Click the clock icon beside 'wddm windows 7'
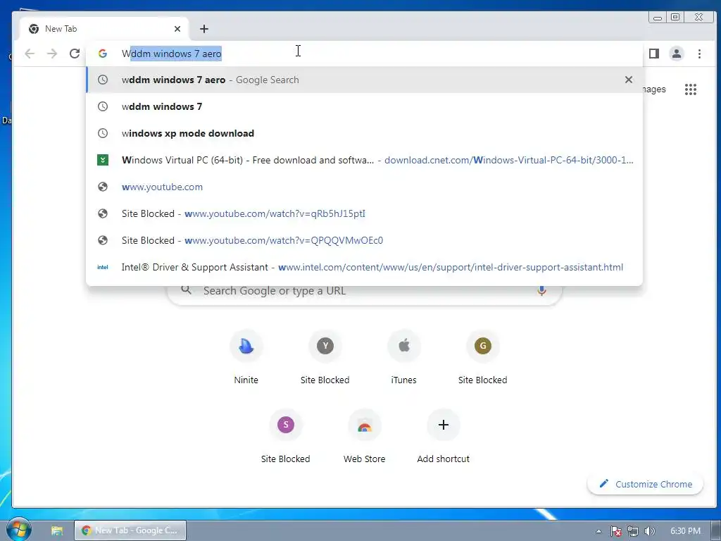 (103, 106)
